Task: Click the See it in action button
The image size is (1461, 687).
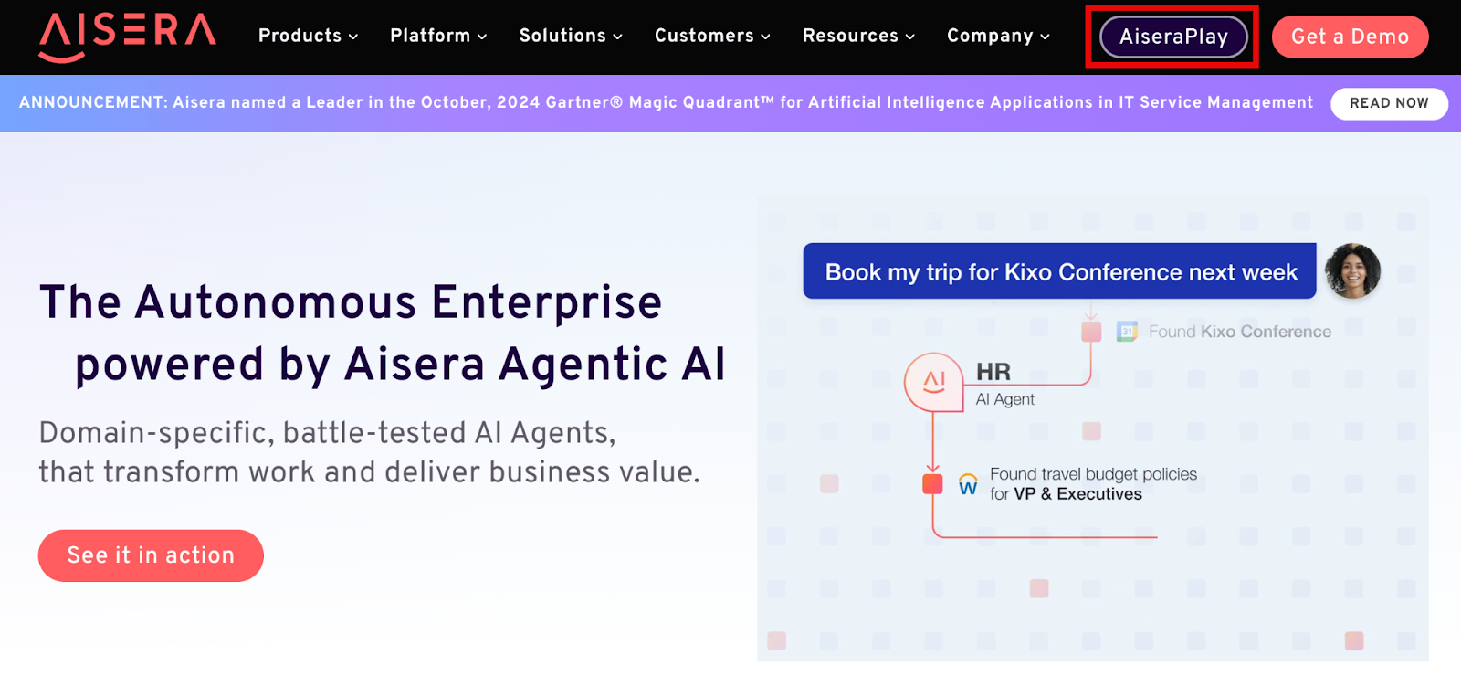Action: (x=151, y=555)
